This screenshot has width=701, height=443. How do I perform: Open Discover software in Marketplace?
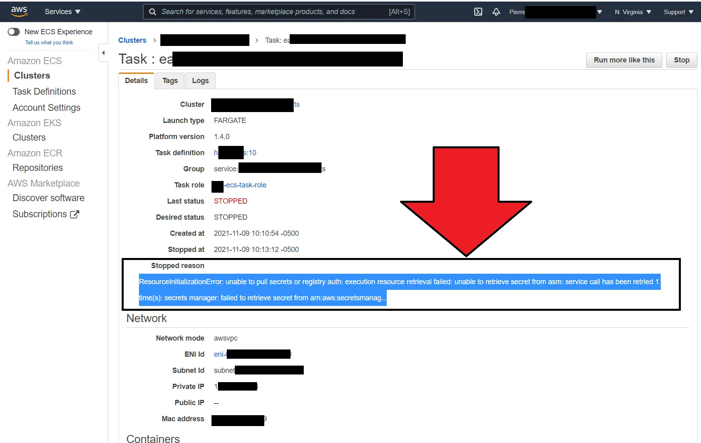point(48,198)
